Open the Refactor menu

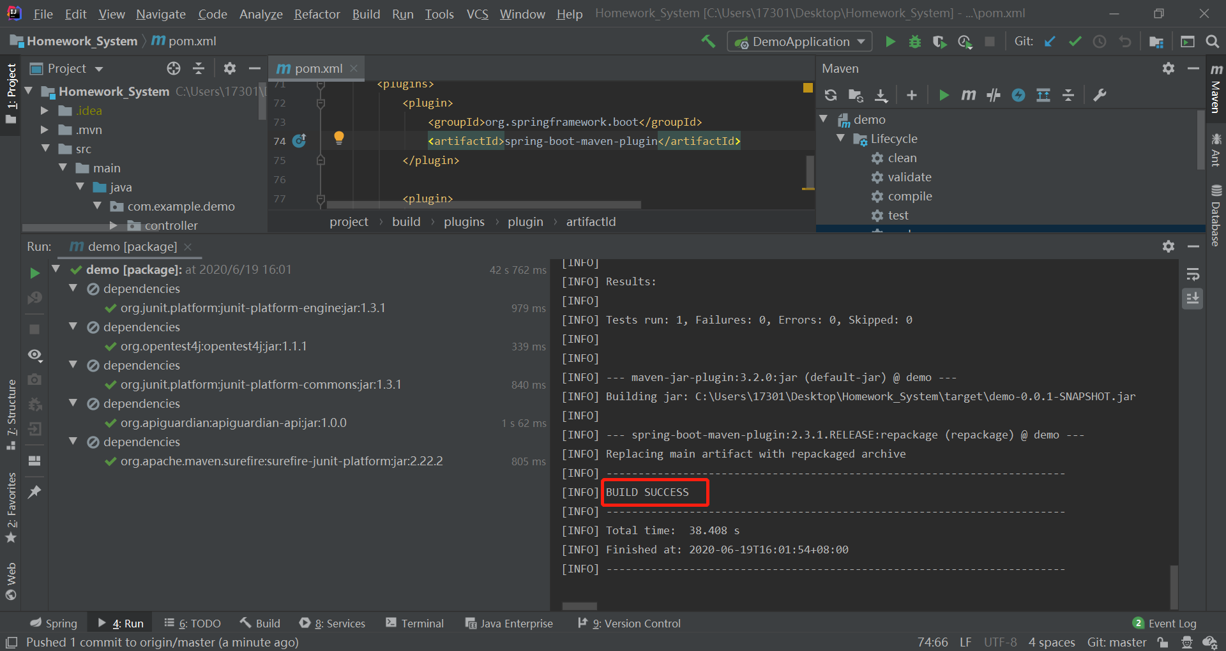click(317, 13)
